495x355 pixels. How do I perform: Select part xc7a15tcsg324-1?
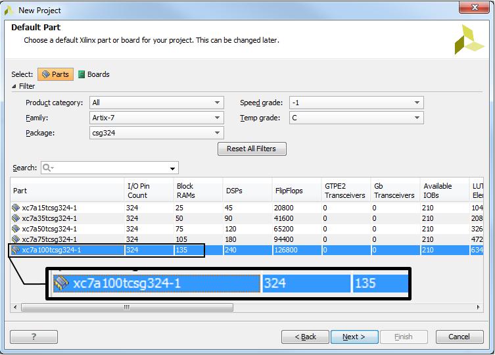click(x=49, y=208)
